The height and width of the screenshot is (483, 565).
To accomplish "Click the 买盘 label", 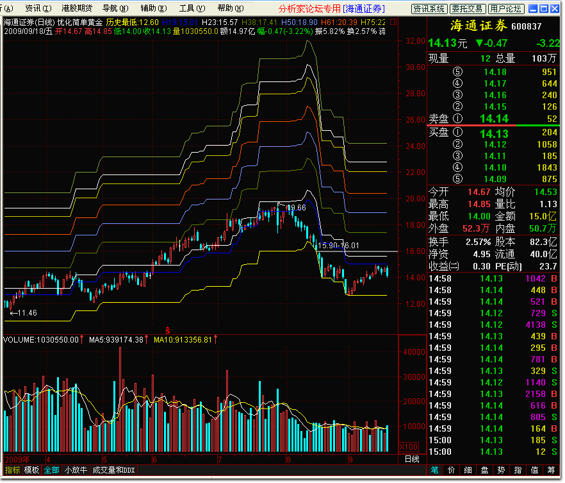I will pyautogui.click(x=439, y=132).
